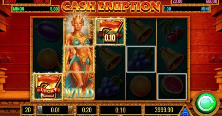Select the 0.10 flaming seven symbol
This screenshot has height=116, width=222.
pyautogui.click(x=110, y=31)
